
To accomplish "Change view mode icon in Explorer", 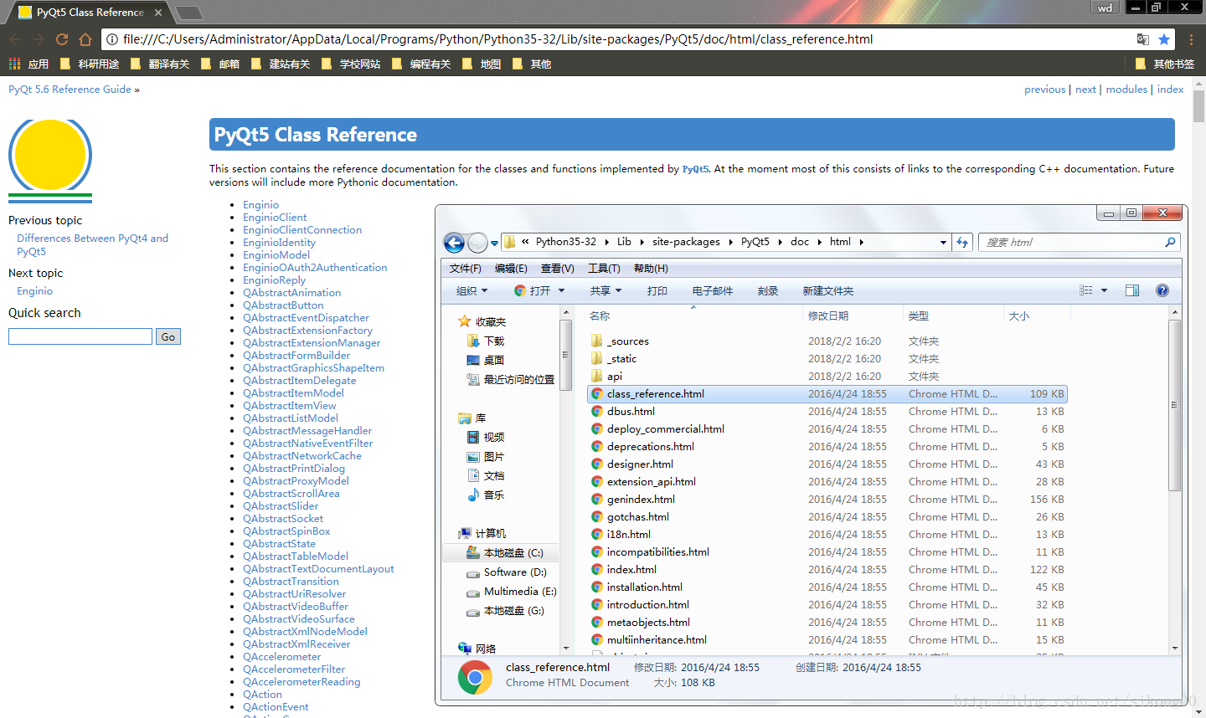I will point(1086,290).
